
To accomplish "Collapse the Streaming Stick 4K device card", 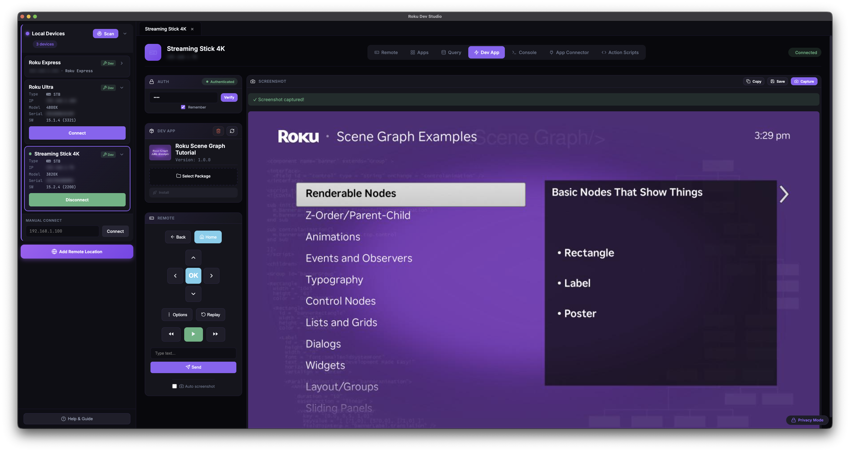I will (122, 154).
